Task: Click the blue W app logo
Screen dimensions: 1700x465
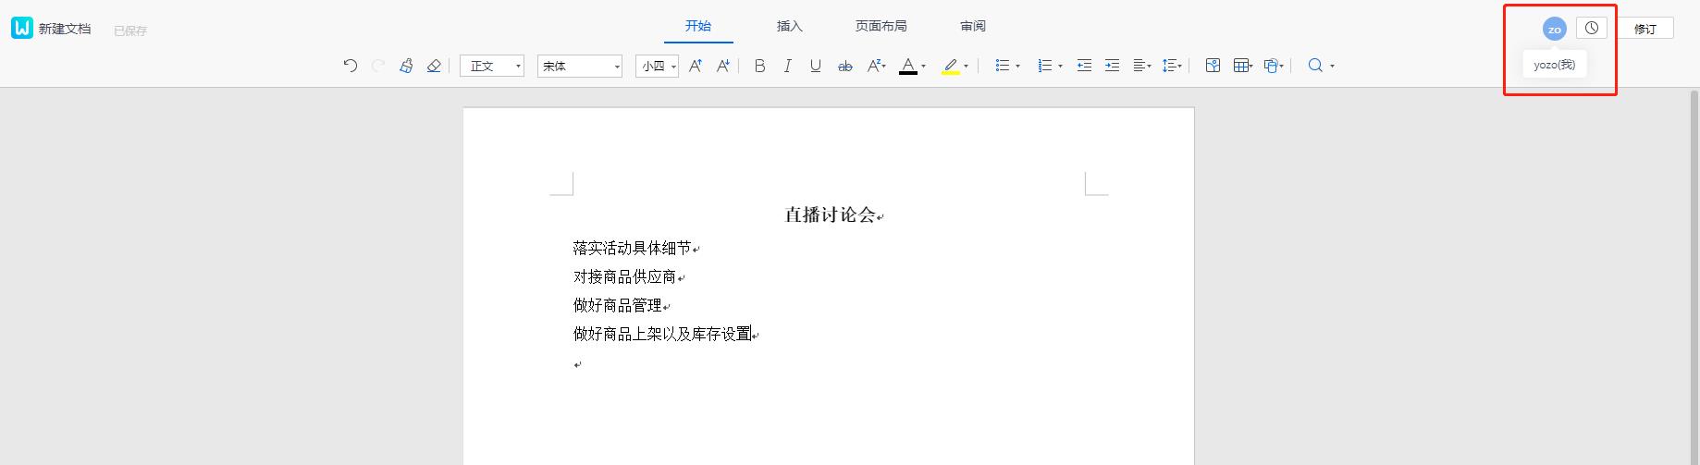Action: (22, 28)
